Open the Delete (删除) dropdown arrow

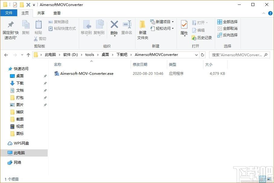click(115, 36)
